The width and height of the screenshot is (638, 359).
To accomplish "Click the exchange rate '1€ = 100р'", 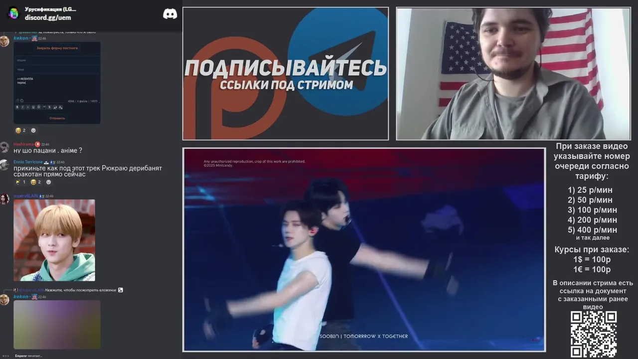I will (592, 269).
